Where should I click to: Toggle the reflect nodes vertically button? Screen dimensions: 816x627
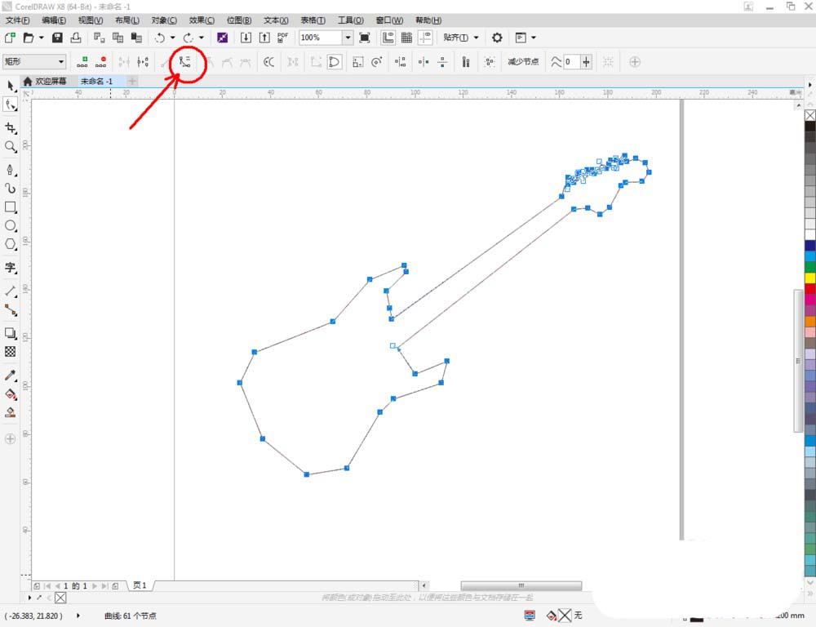[442, 62]
